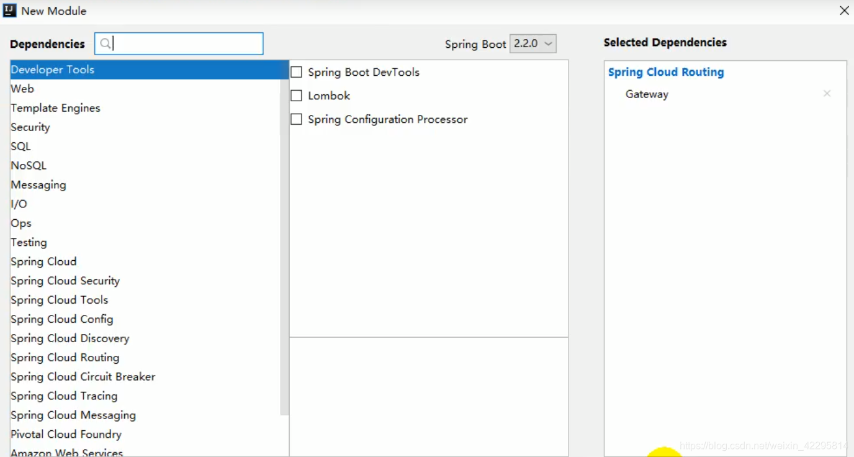The height and width of the screenshot is (457, 854).
Task: Focus the Dependencies search field
Action: click(x=179, y=43)
